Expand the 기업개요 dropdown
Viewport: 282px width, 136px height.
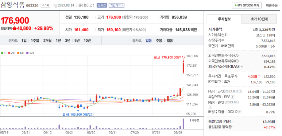point(116,5)
